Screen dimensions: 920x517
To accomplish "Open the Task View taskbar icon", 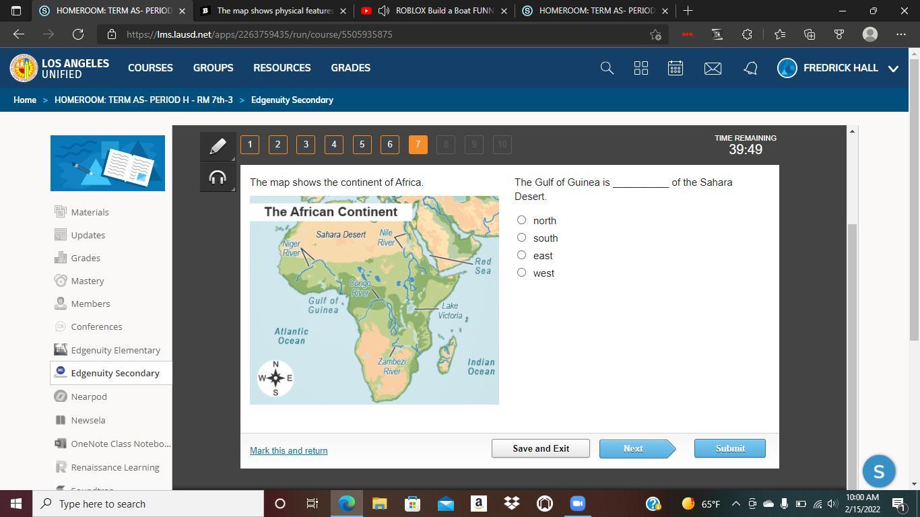I will pyautogui.click(x=313, y=504).
